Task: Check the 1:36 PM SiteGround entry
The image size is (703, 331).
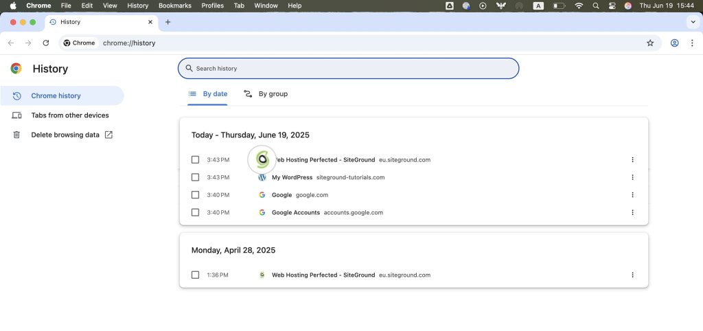Action: pyautogui.click(x=195, y=275)
